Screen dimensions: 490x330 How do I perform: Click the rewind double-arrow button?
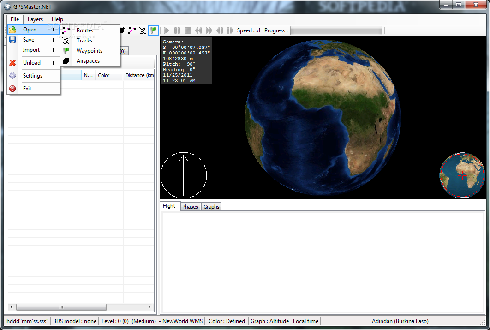198,30
